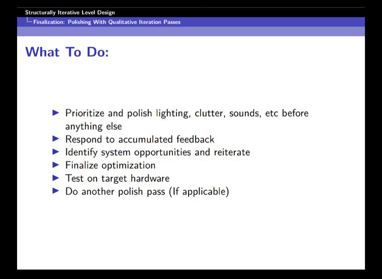Viewport: 382px width, 279px height.
Task: Click the word "sounds" in the first bullet
Action: 243,113
